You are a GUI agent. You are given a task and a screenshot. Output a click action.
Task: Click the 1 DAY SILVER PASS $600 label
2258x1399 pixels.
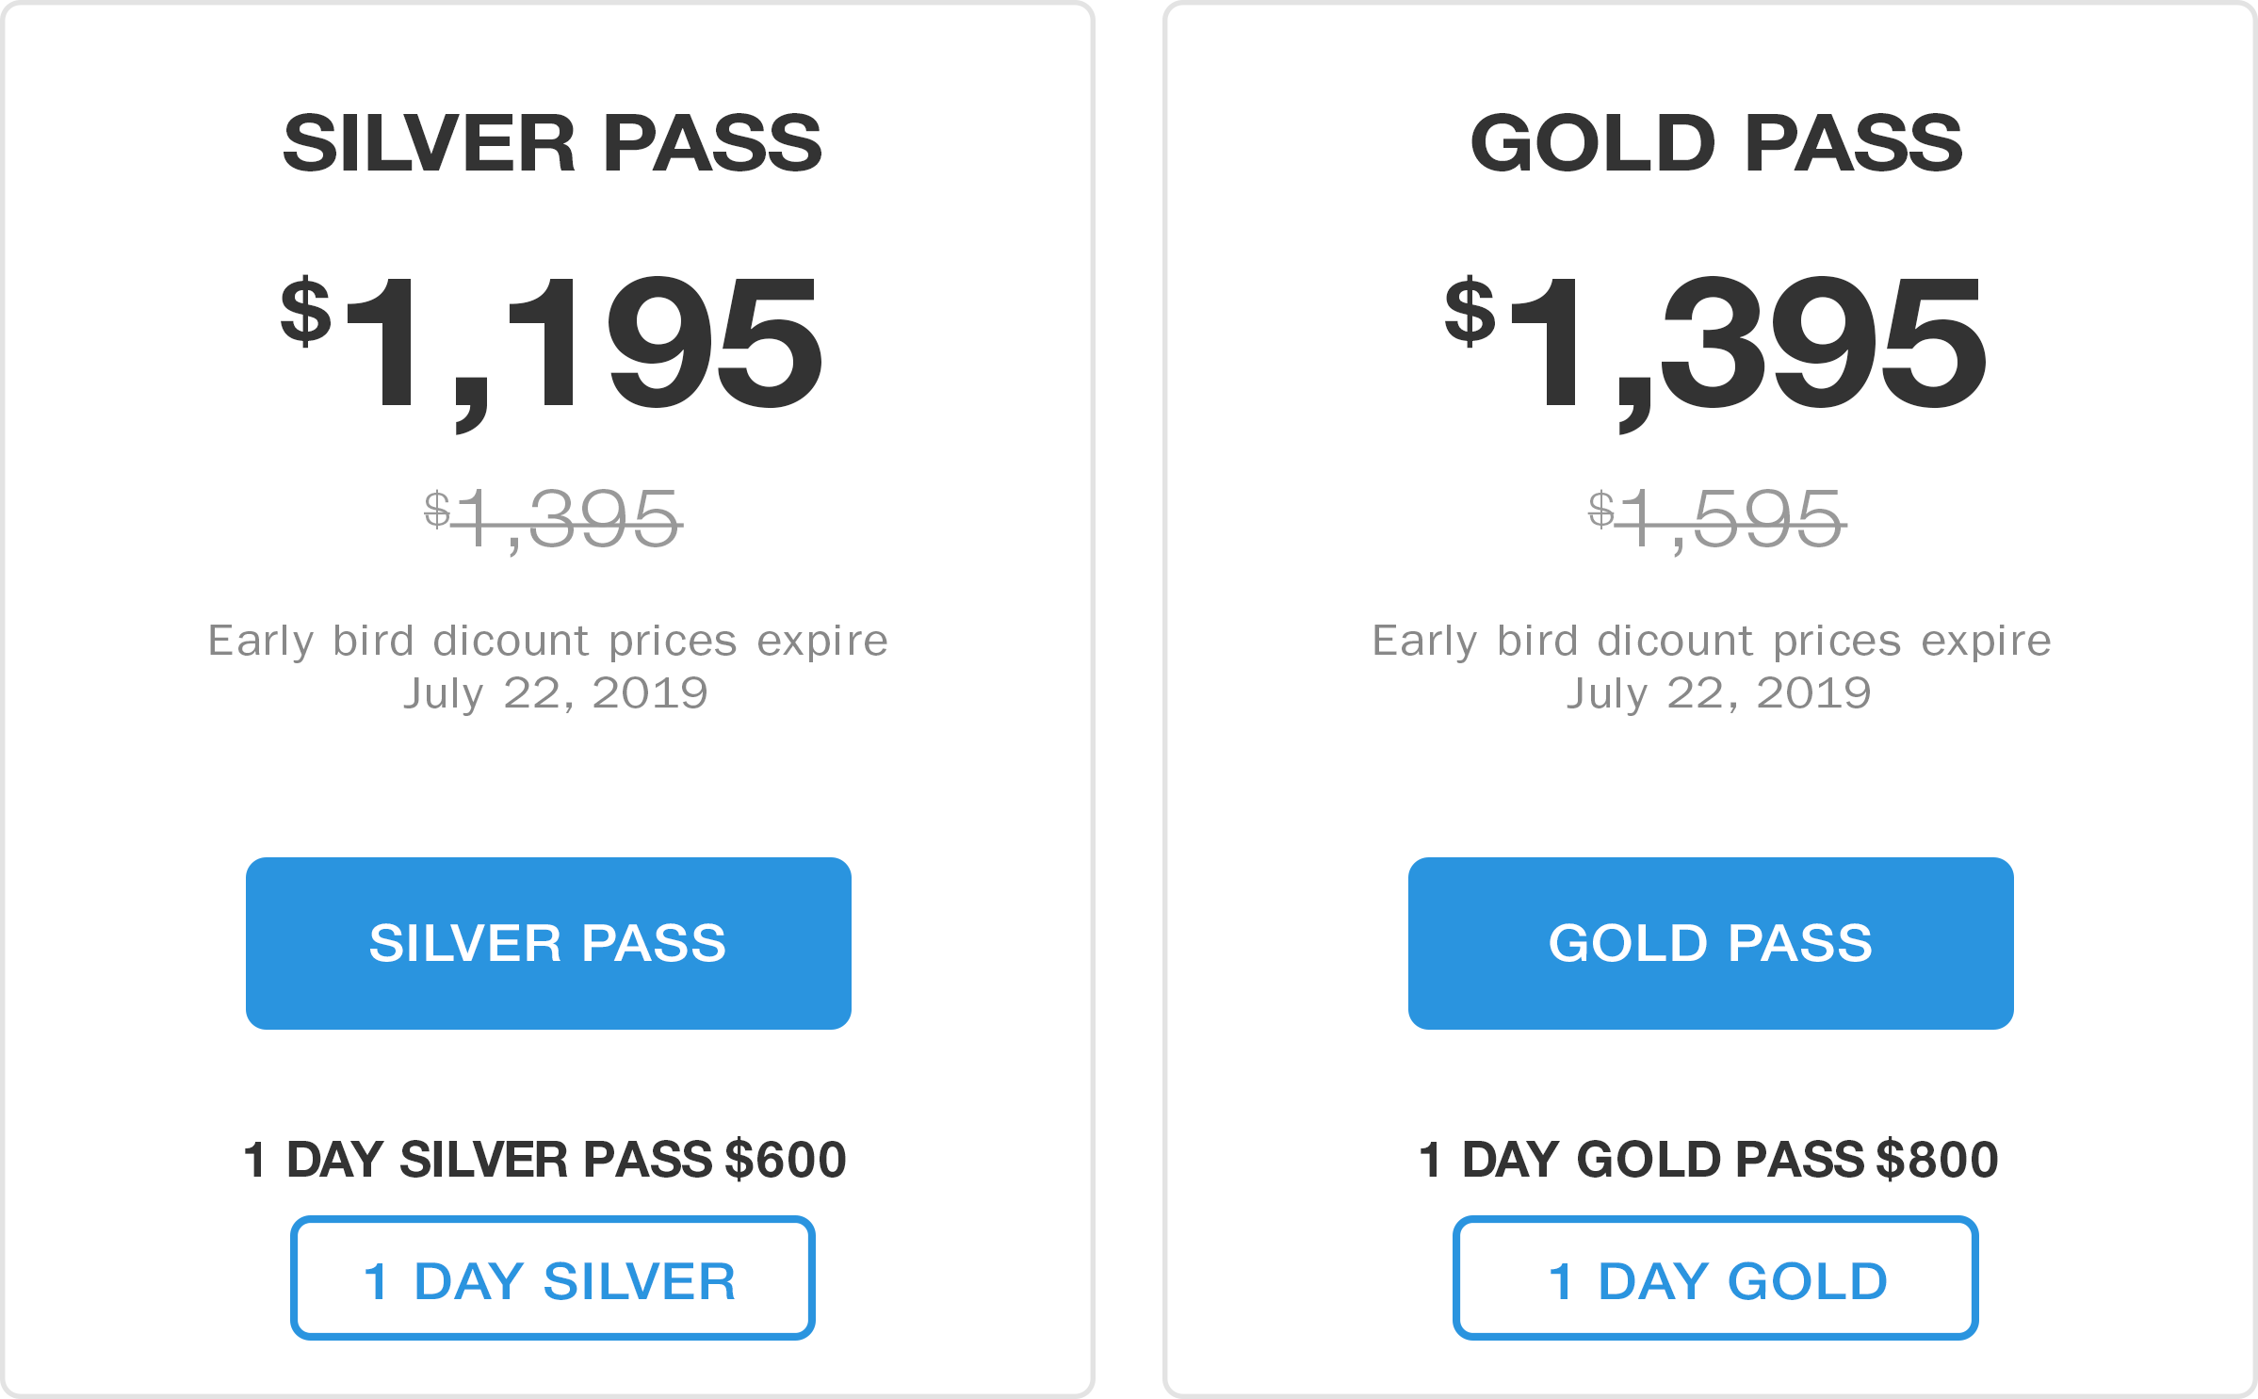(x=544, y=1159)
